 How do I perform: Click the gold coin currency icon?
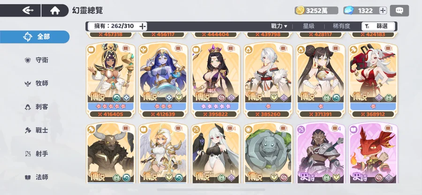click(x=300, y=10)
